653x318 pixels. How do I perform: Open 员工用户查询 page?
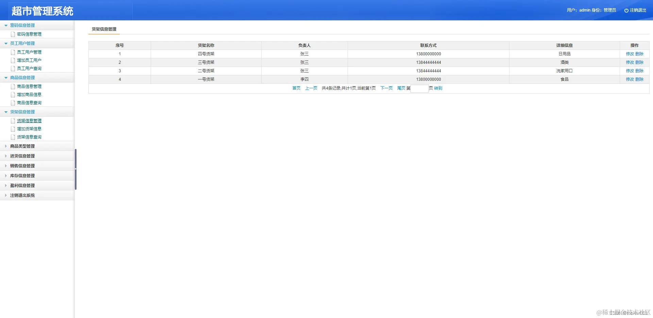29,69
